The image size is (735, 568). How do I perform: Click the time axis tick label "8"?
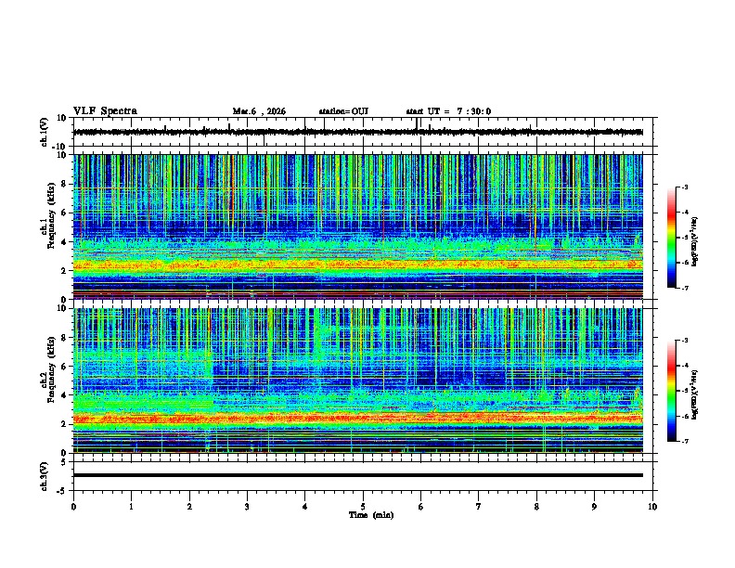[x=536, y=507]
